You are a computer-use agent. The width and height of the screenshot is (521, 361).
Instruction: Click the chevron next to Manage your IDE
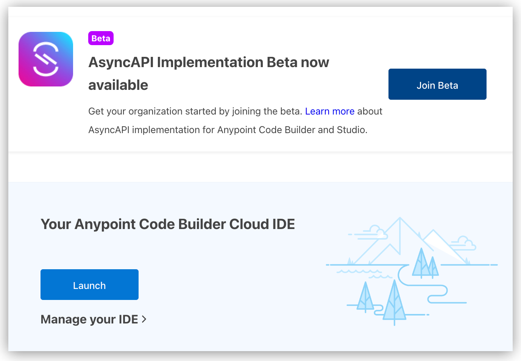144,319
